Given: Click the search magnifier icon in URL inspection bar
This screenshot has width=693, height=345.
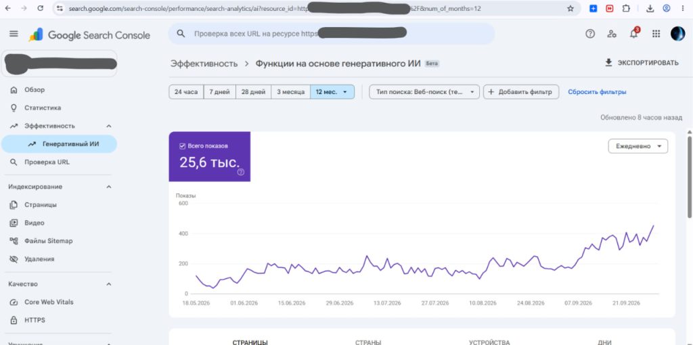Looking at the screenshot, I should coord(180,34).
